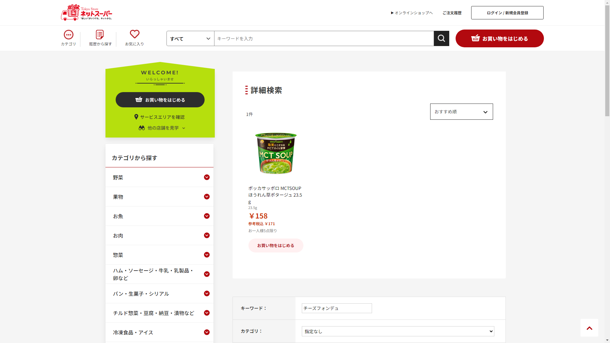Screen dimensions: 610x343
Task: Expand 他の店舗を見学 store list
Action: [x=162, y=128]
